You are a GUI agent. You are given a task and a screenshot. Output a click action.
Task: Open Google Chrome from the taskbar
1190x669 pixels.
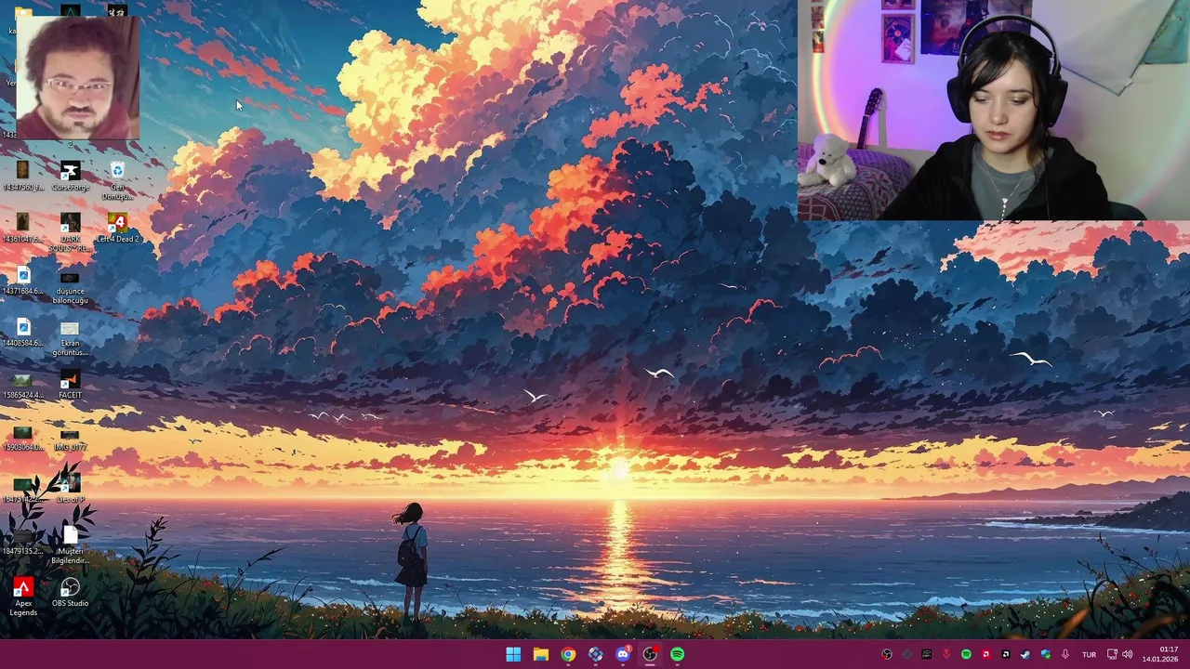click(568, 654)
